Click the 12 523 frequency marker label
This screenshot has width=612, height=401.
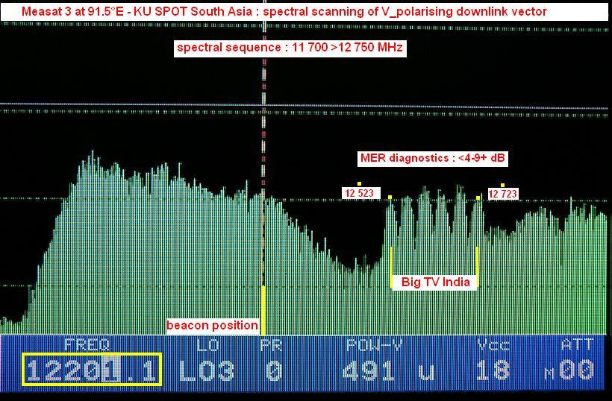[359, 194]
